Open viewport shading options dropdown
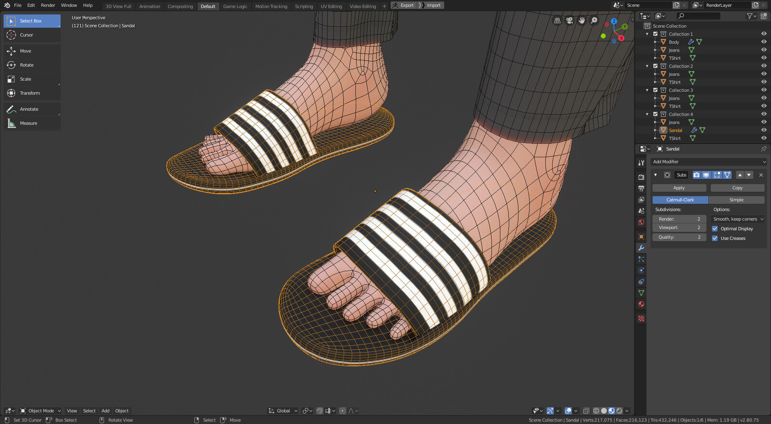Viewport: 771px width, 424px height. tap(627, 411)
